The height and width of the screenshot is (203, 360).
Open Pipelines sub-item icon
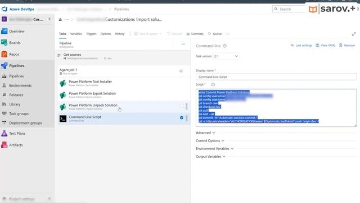(x=4, y=76)
